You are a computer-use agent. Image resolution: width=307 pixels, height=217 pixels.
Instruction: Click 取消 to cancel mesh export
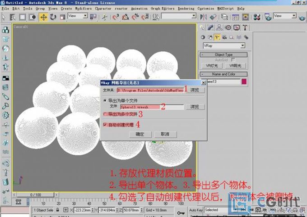[165, 134]
